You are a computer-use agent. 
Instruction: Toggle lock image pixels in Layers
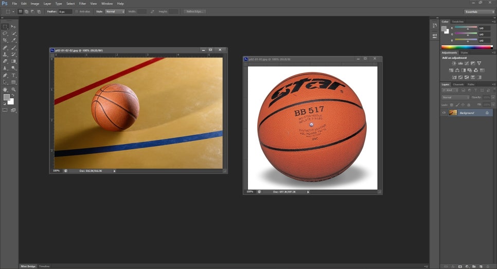click(x=457, y=105)
